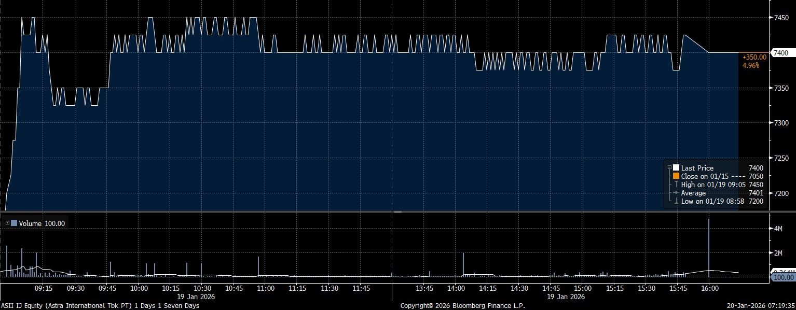The height and width of the screenshot is (310, 796).
Task: Select the Average line icon in legend
Action: click(676, 193)
